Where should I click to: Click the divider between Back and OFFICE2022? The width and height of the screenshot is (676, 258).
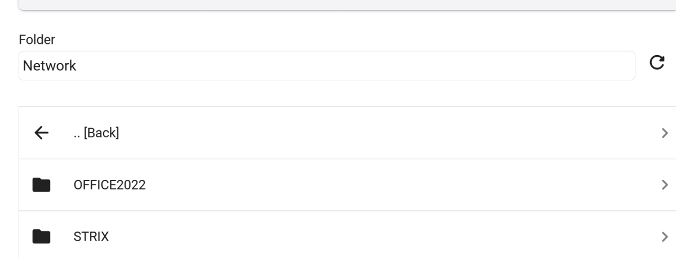[338, 159]
